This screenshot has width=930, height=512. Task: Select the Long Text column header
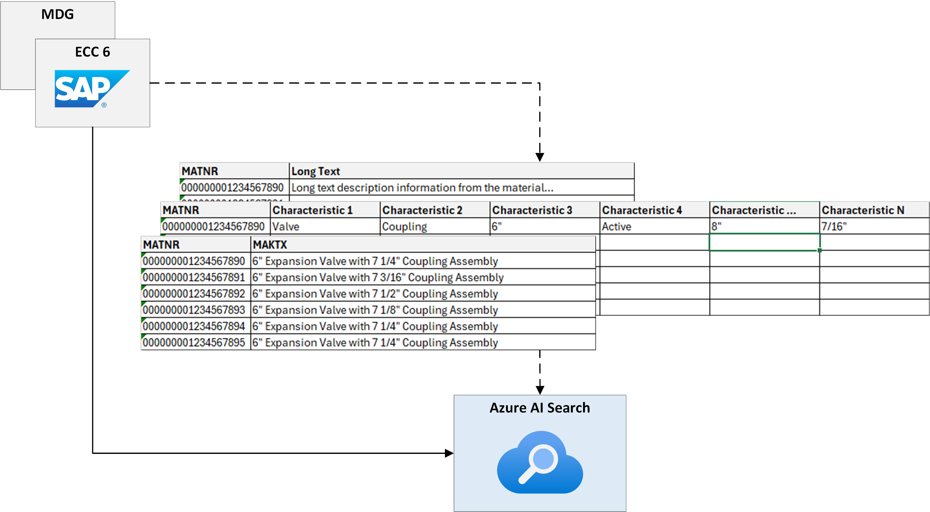tap(316, 171)
